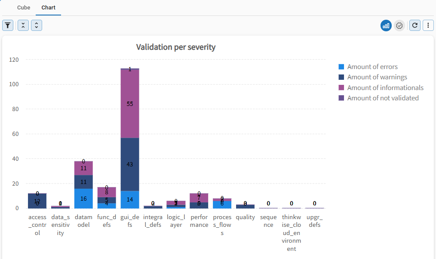Click the datamodel warnings bar segment
The height and width of the screenshot is (259, 436).
pyautogui.click(x=83, y=182)
